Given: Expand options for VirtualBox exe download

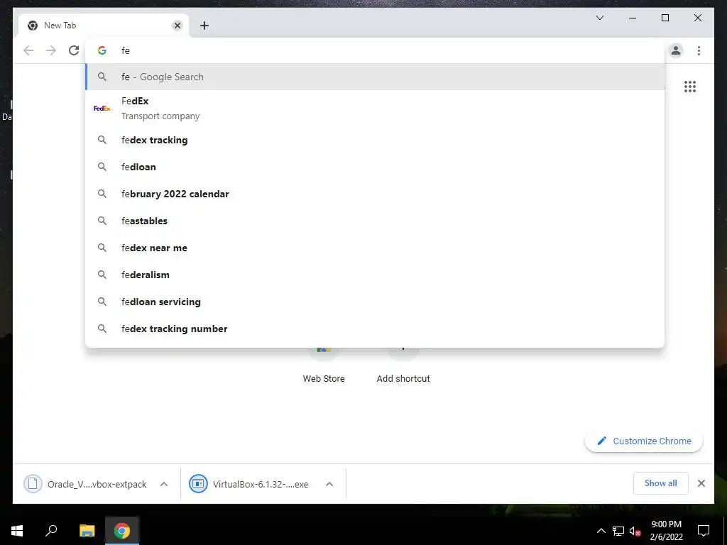Looking at the screenshot, I should tap(329, 484).
